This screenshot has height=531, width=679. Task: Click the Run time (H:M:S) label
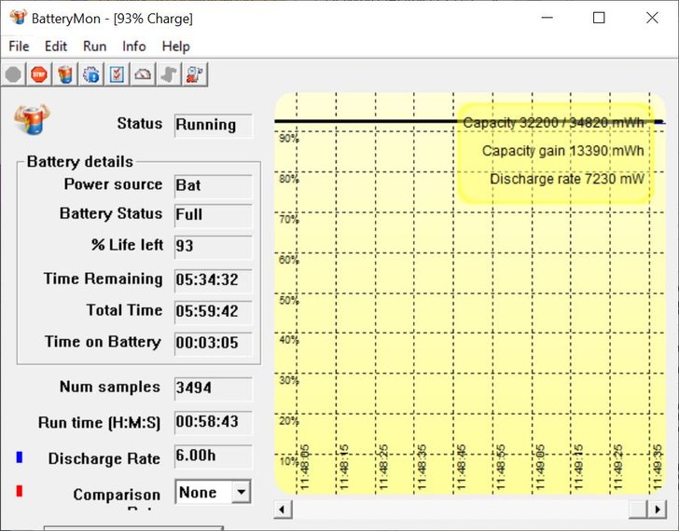(x=99, y=422)
